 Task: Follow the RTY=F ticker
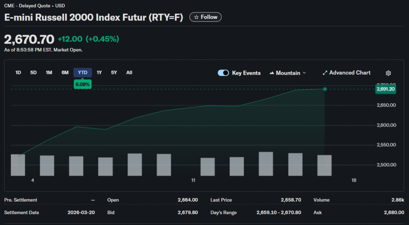click(205, 17)
